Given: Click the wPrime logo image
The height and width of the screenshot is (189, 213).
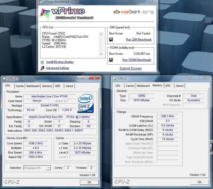Looking at the screenshot, I should [66, 13].
